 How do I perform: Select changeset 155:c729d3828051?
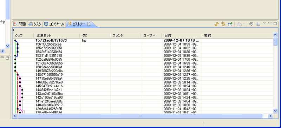click(49, 48)
